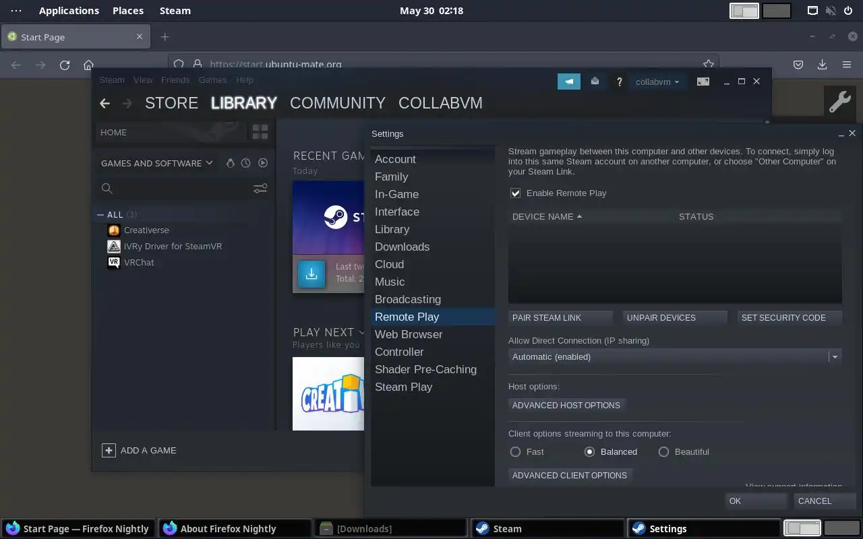Select Account settings category
Viewport: 863px width, 539px height.
[x=433, y=159]
